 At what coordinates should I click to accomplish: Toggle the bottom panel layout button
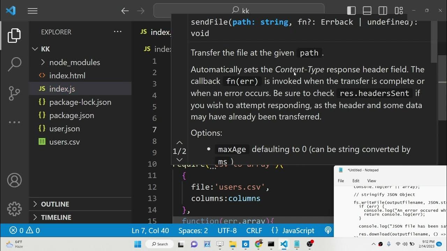coord(367,11)
